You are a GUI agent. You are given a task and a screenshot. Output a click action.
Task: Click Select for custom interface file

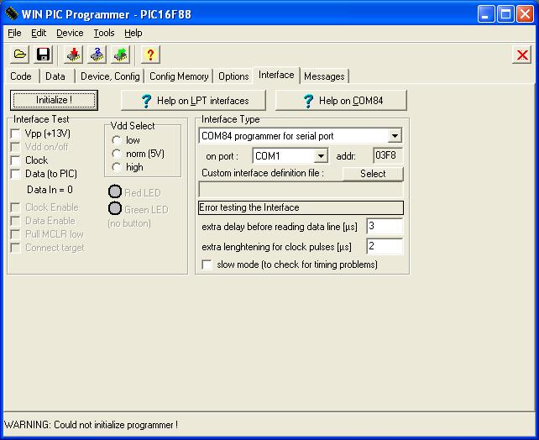(373, 174)
